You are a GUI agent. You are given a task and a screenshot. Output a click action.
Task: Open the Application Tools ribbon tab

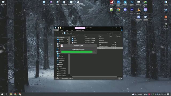coord(80,30)
